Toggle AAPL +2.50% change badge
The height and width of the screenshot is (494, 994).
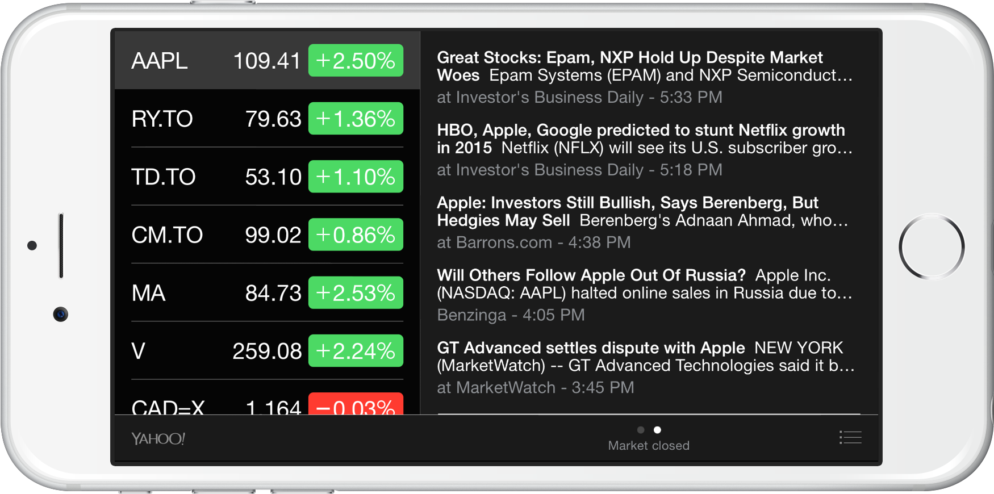pyautogui.click(x=356, y=60)
